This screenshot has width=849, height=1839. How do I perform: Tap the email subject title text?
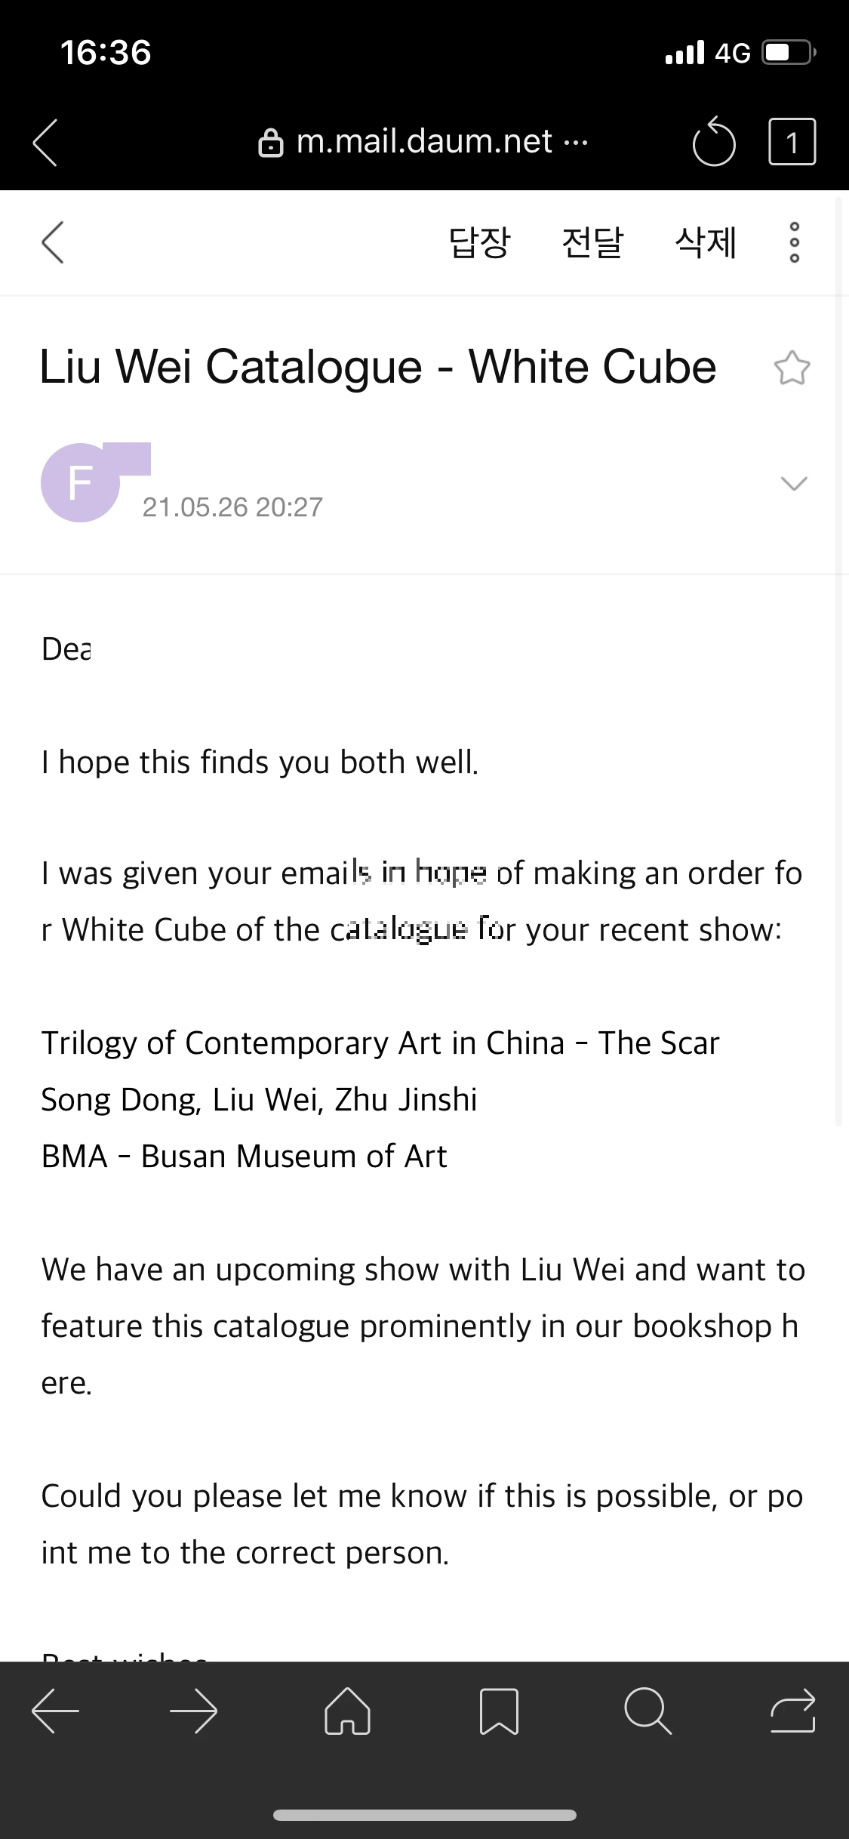click(378, 367)
